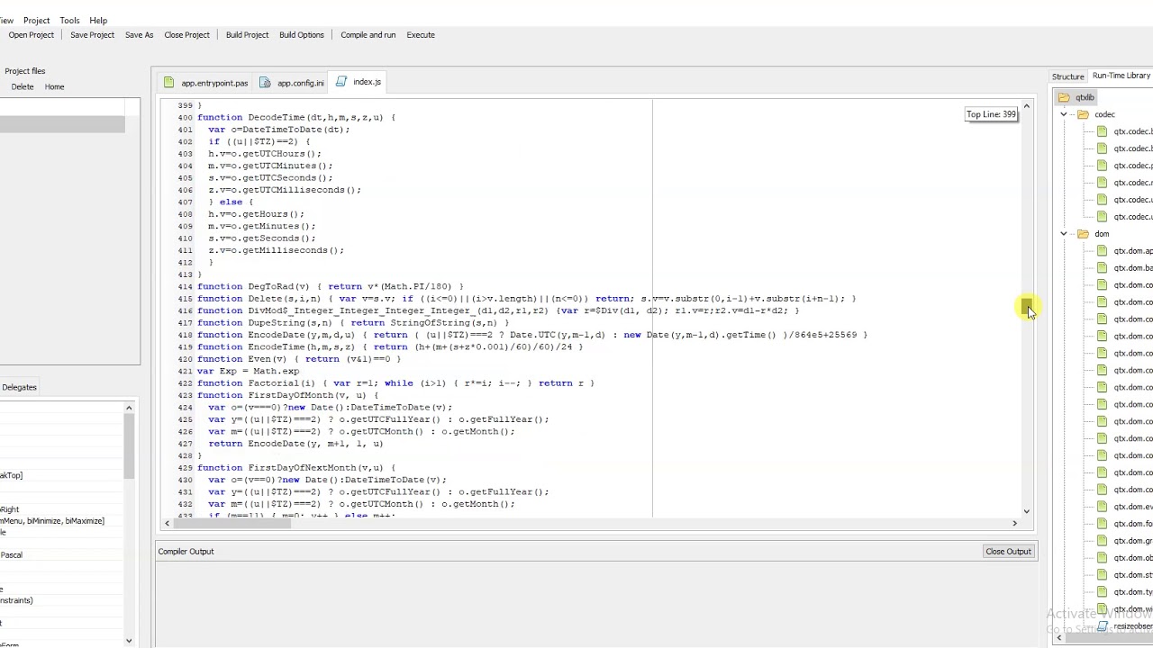1153x648 pixels.
Task: Click the 'function DegToRad(v)' code line
Action: point(330,286)
